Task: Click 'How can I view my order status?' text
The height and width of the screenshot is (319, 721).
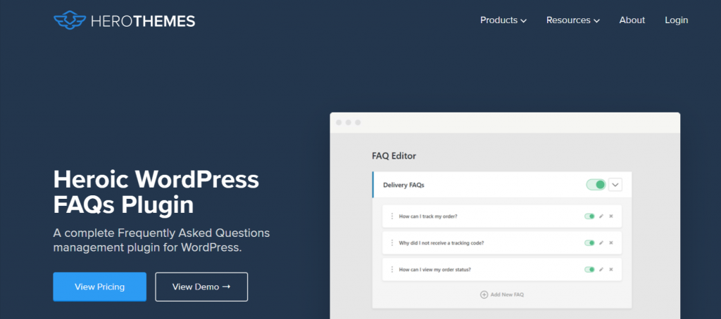Action: [x=435, y=269]
